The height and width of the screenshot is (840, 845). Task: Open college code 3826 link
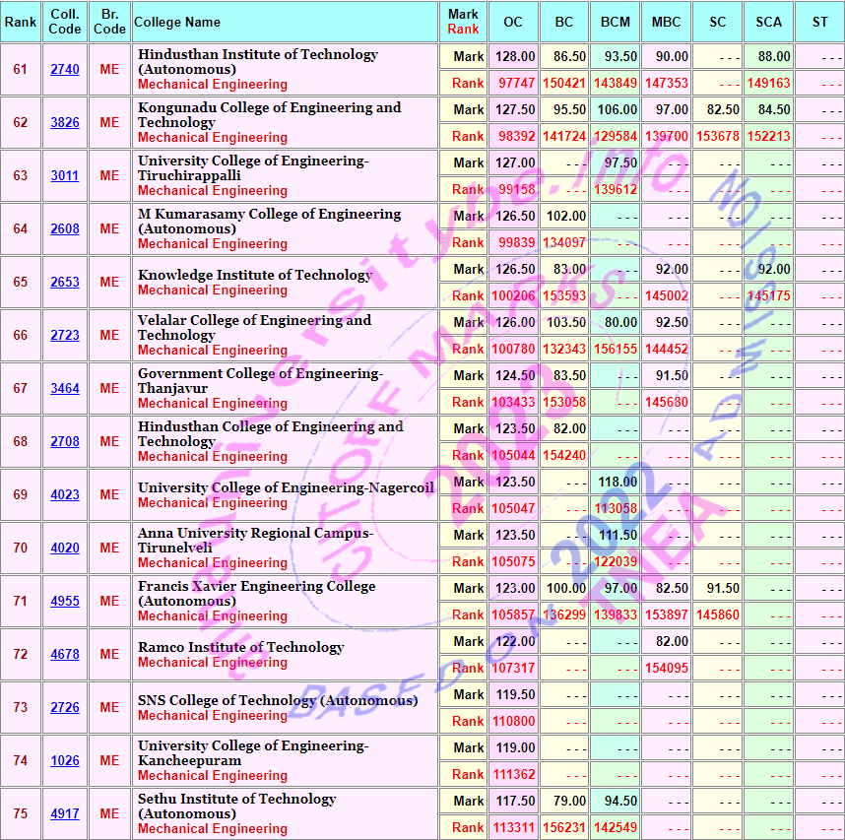click(65, 123)
